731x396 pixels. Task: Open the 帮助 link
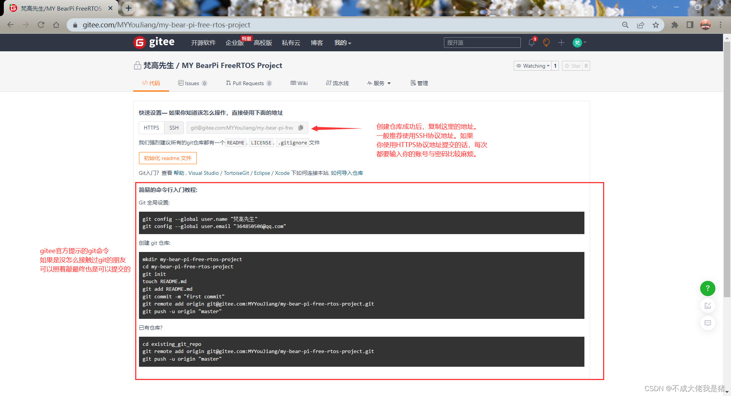click(x=179, y=173)
